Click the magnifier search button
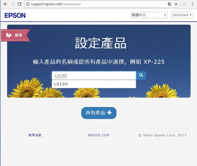 (141, 75)
